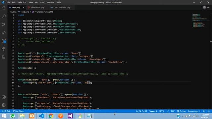Open the View menu
Screen dimensions: 212x119
click(31, 2)
